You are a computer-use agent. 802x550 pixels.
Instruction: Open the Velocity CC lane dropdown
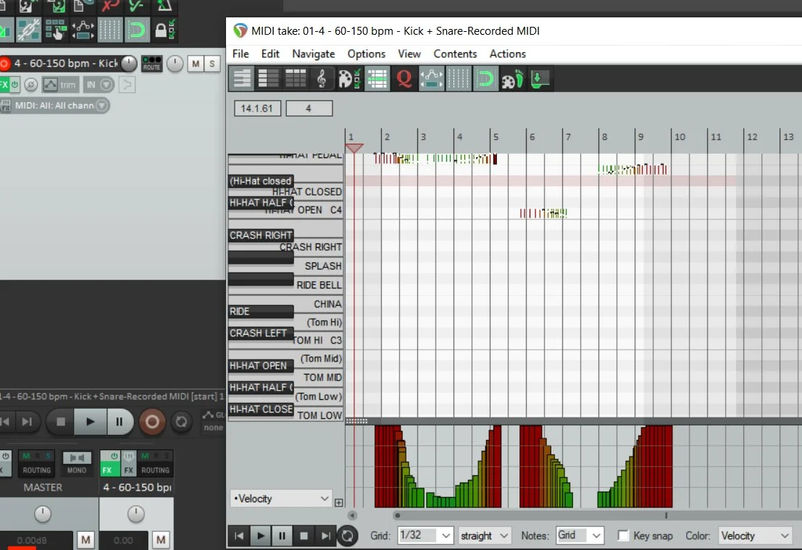coord(281,499)
